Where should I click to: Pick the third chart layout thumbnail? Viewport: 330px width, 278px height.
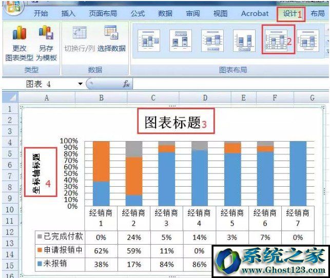pos(212,41)
